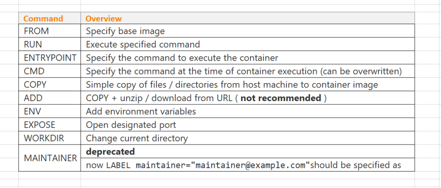
Task: Click the WORKDIR command cell
Action: [x=50, y=138]
